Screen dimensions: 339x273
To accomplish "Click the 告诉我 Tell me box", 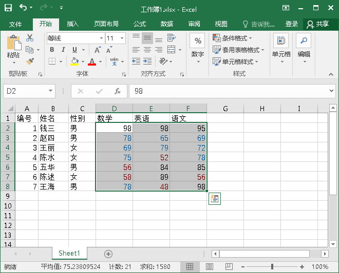I will coord(258,24).
